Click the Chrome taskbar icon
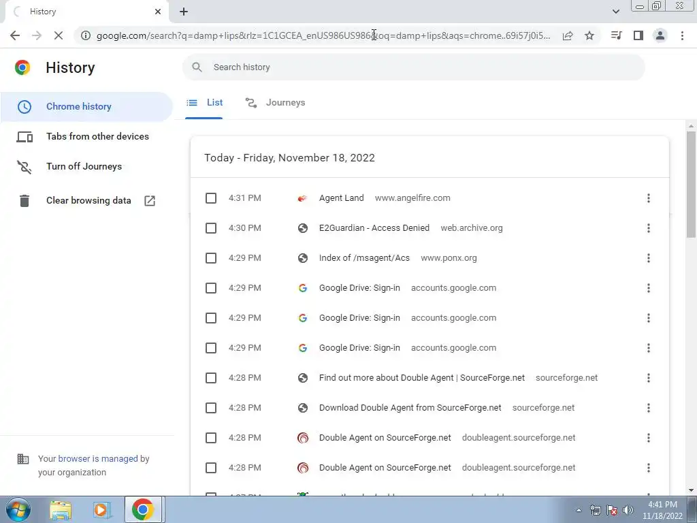This screenshot has height=523, width=697. (143, 509)
